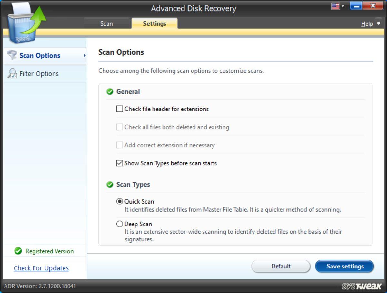Image resolution: width=387 pixels, height=293 pixels.
Task: Click the Systweak logo in status bar
Action: (362, 286)
